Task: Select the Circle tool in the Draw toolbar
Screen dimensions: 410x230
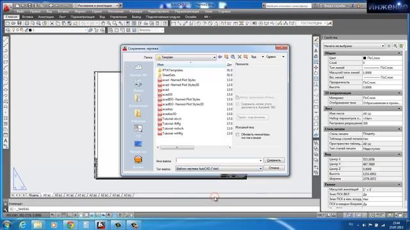Action: [6, 73]
